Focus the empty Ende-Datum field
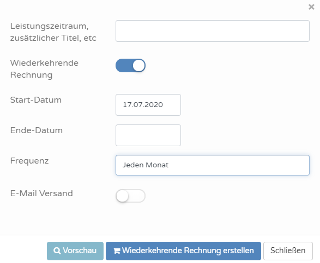Image resolution: width=320 pixels, height=263 pixels. point(148,135)
